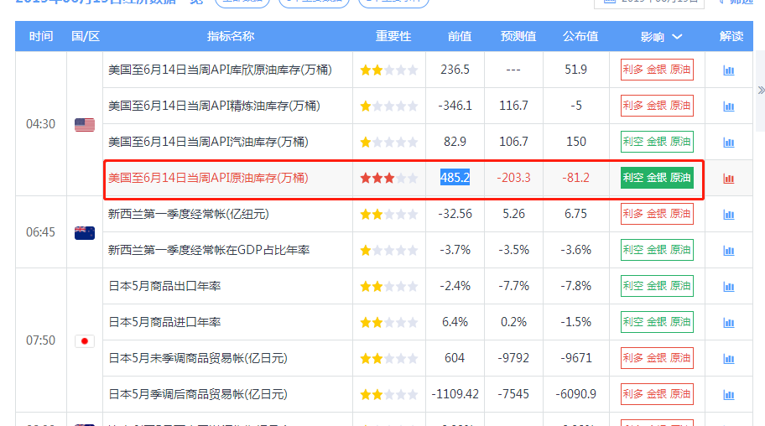
Task: Click the Japan flag icon
Action: tap(85, 341)
